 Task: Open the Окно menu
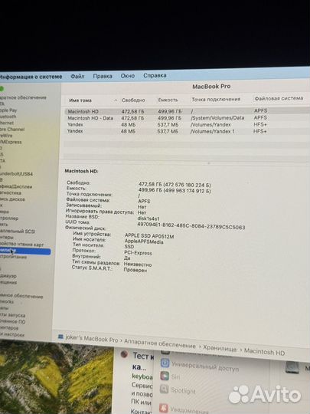(x=128, y=76)
